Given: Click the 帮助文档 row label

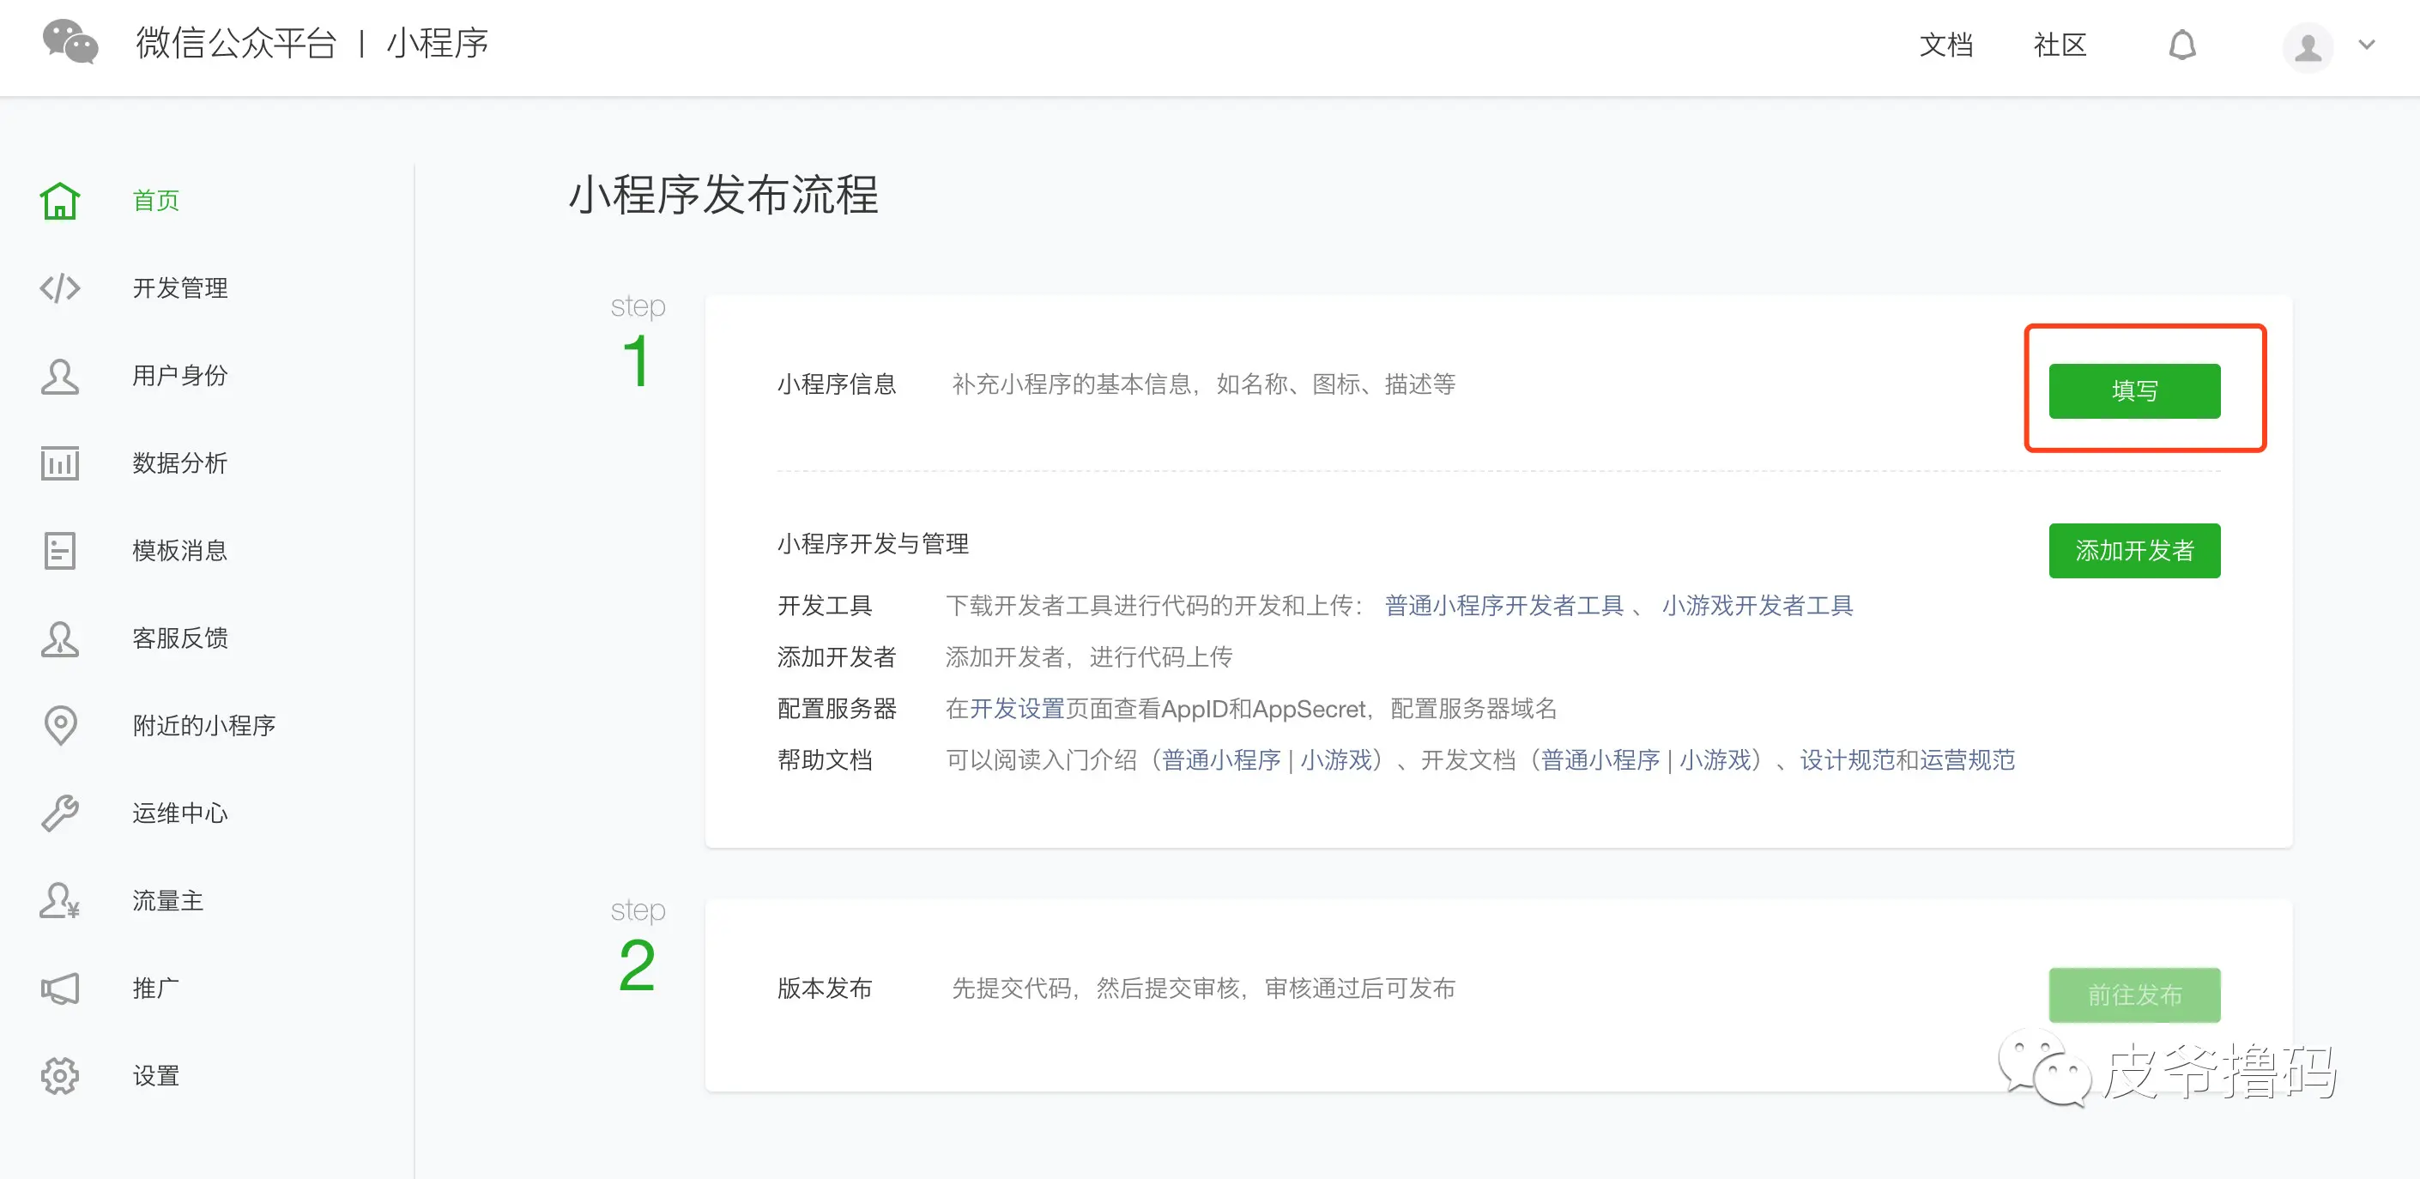Looking at the screenshot, I should click(825, 760).
